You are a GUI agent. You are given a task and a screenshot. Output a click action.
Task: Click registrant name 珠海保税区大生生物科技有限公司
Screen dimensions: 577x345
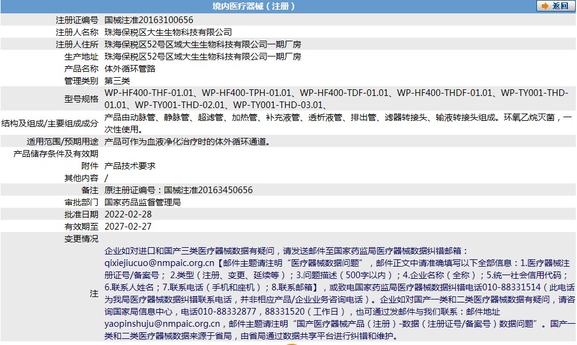[168, 32]
